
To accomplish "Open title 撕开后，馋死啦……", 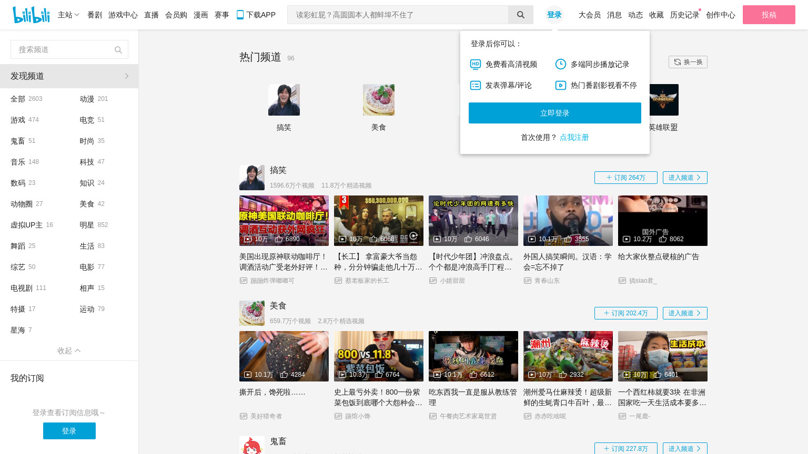I will point(272,392).
